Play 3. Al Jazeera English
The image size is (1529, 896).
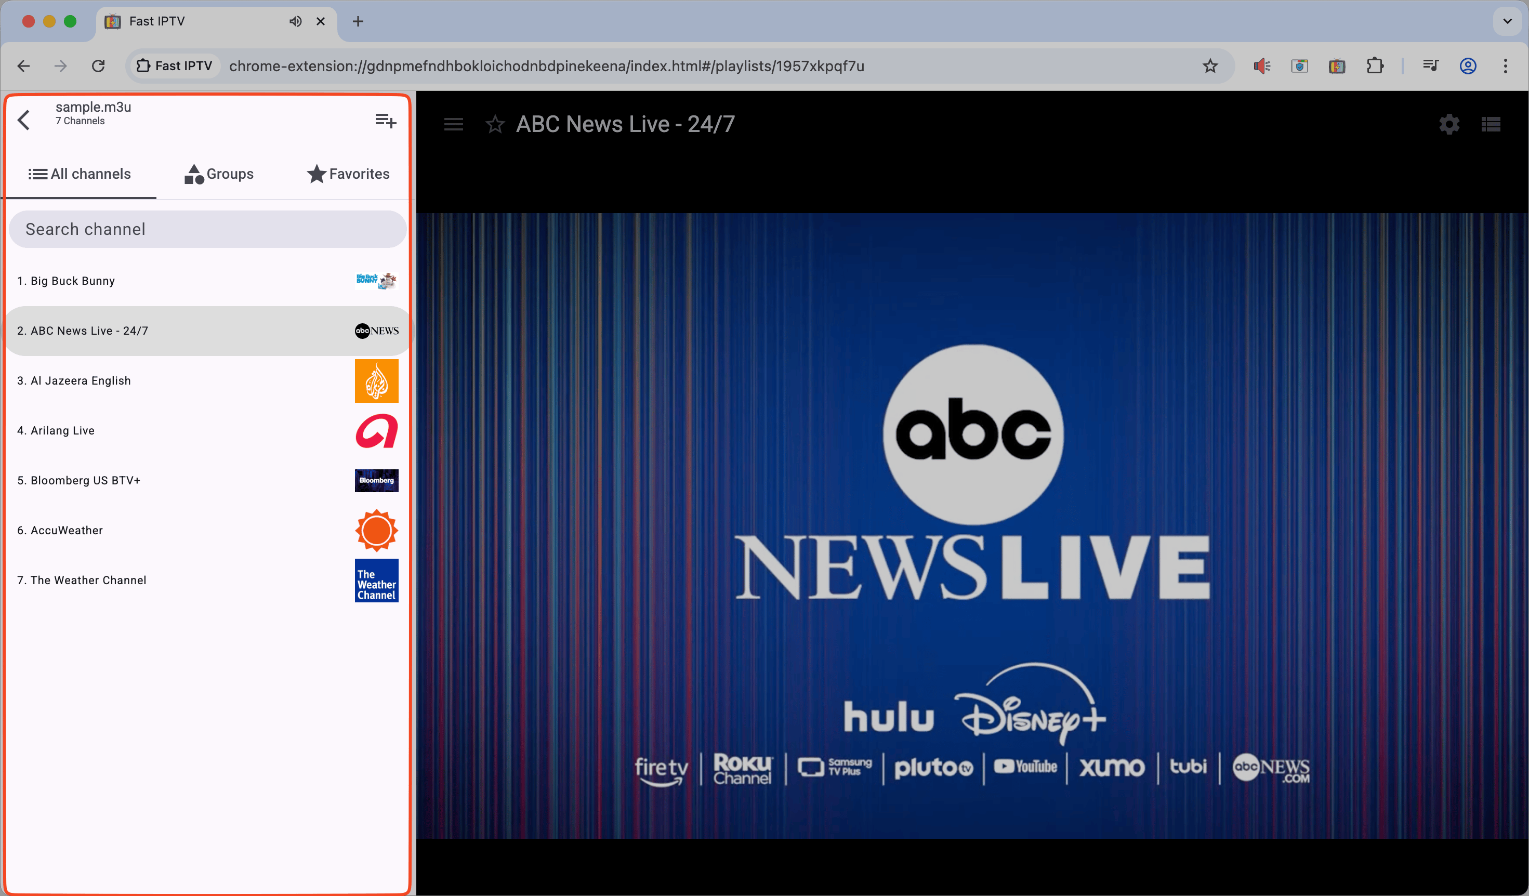(207, 381)
